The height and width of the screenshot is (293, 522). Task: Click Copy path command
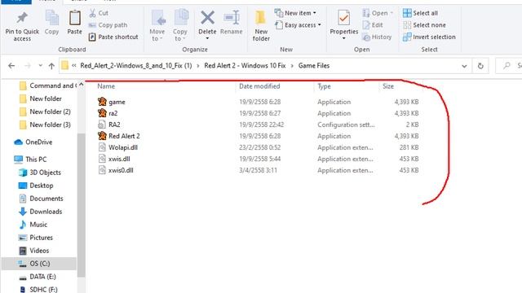point(108,25)
